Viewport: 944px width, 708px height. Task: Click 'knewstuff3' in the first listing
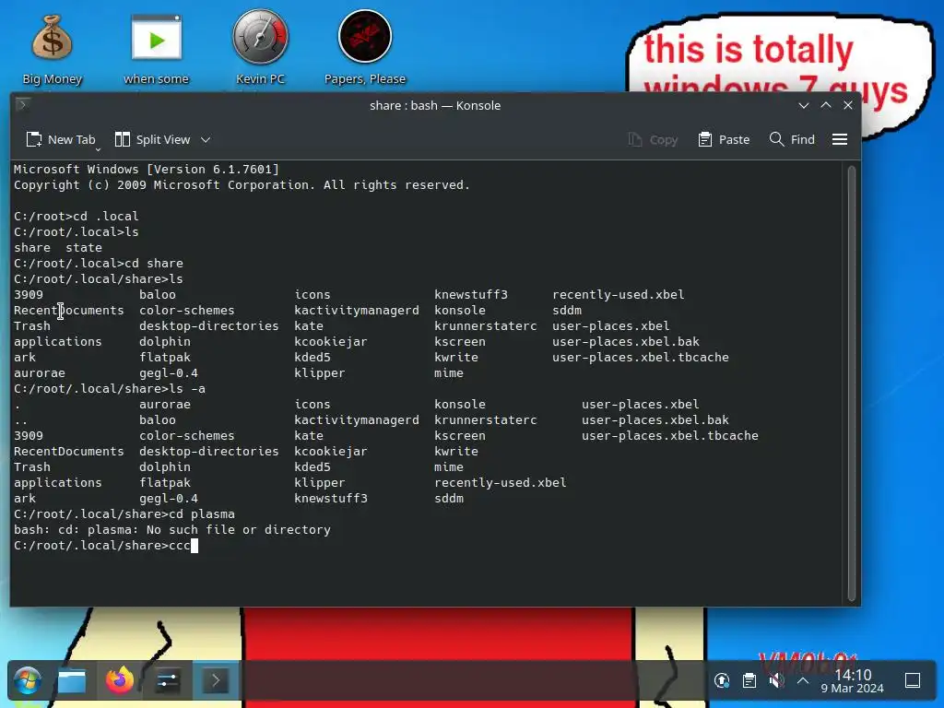[x=471, y=295]
